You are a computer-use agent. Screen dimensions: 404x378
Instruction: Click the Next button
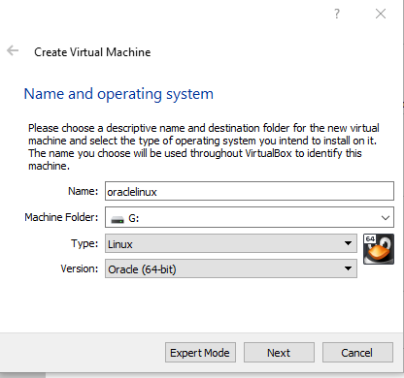tap(279, 353)
